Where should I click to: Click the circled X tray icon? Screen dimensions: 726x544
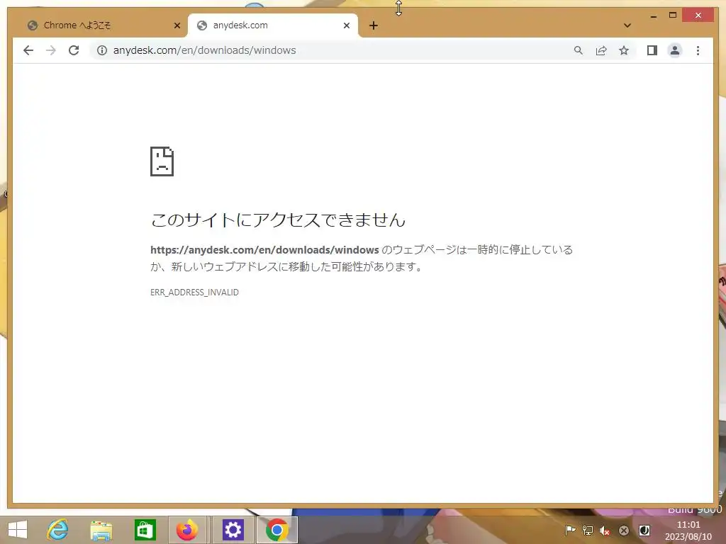(624, 531)
